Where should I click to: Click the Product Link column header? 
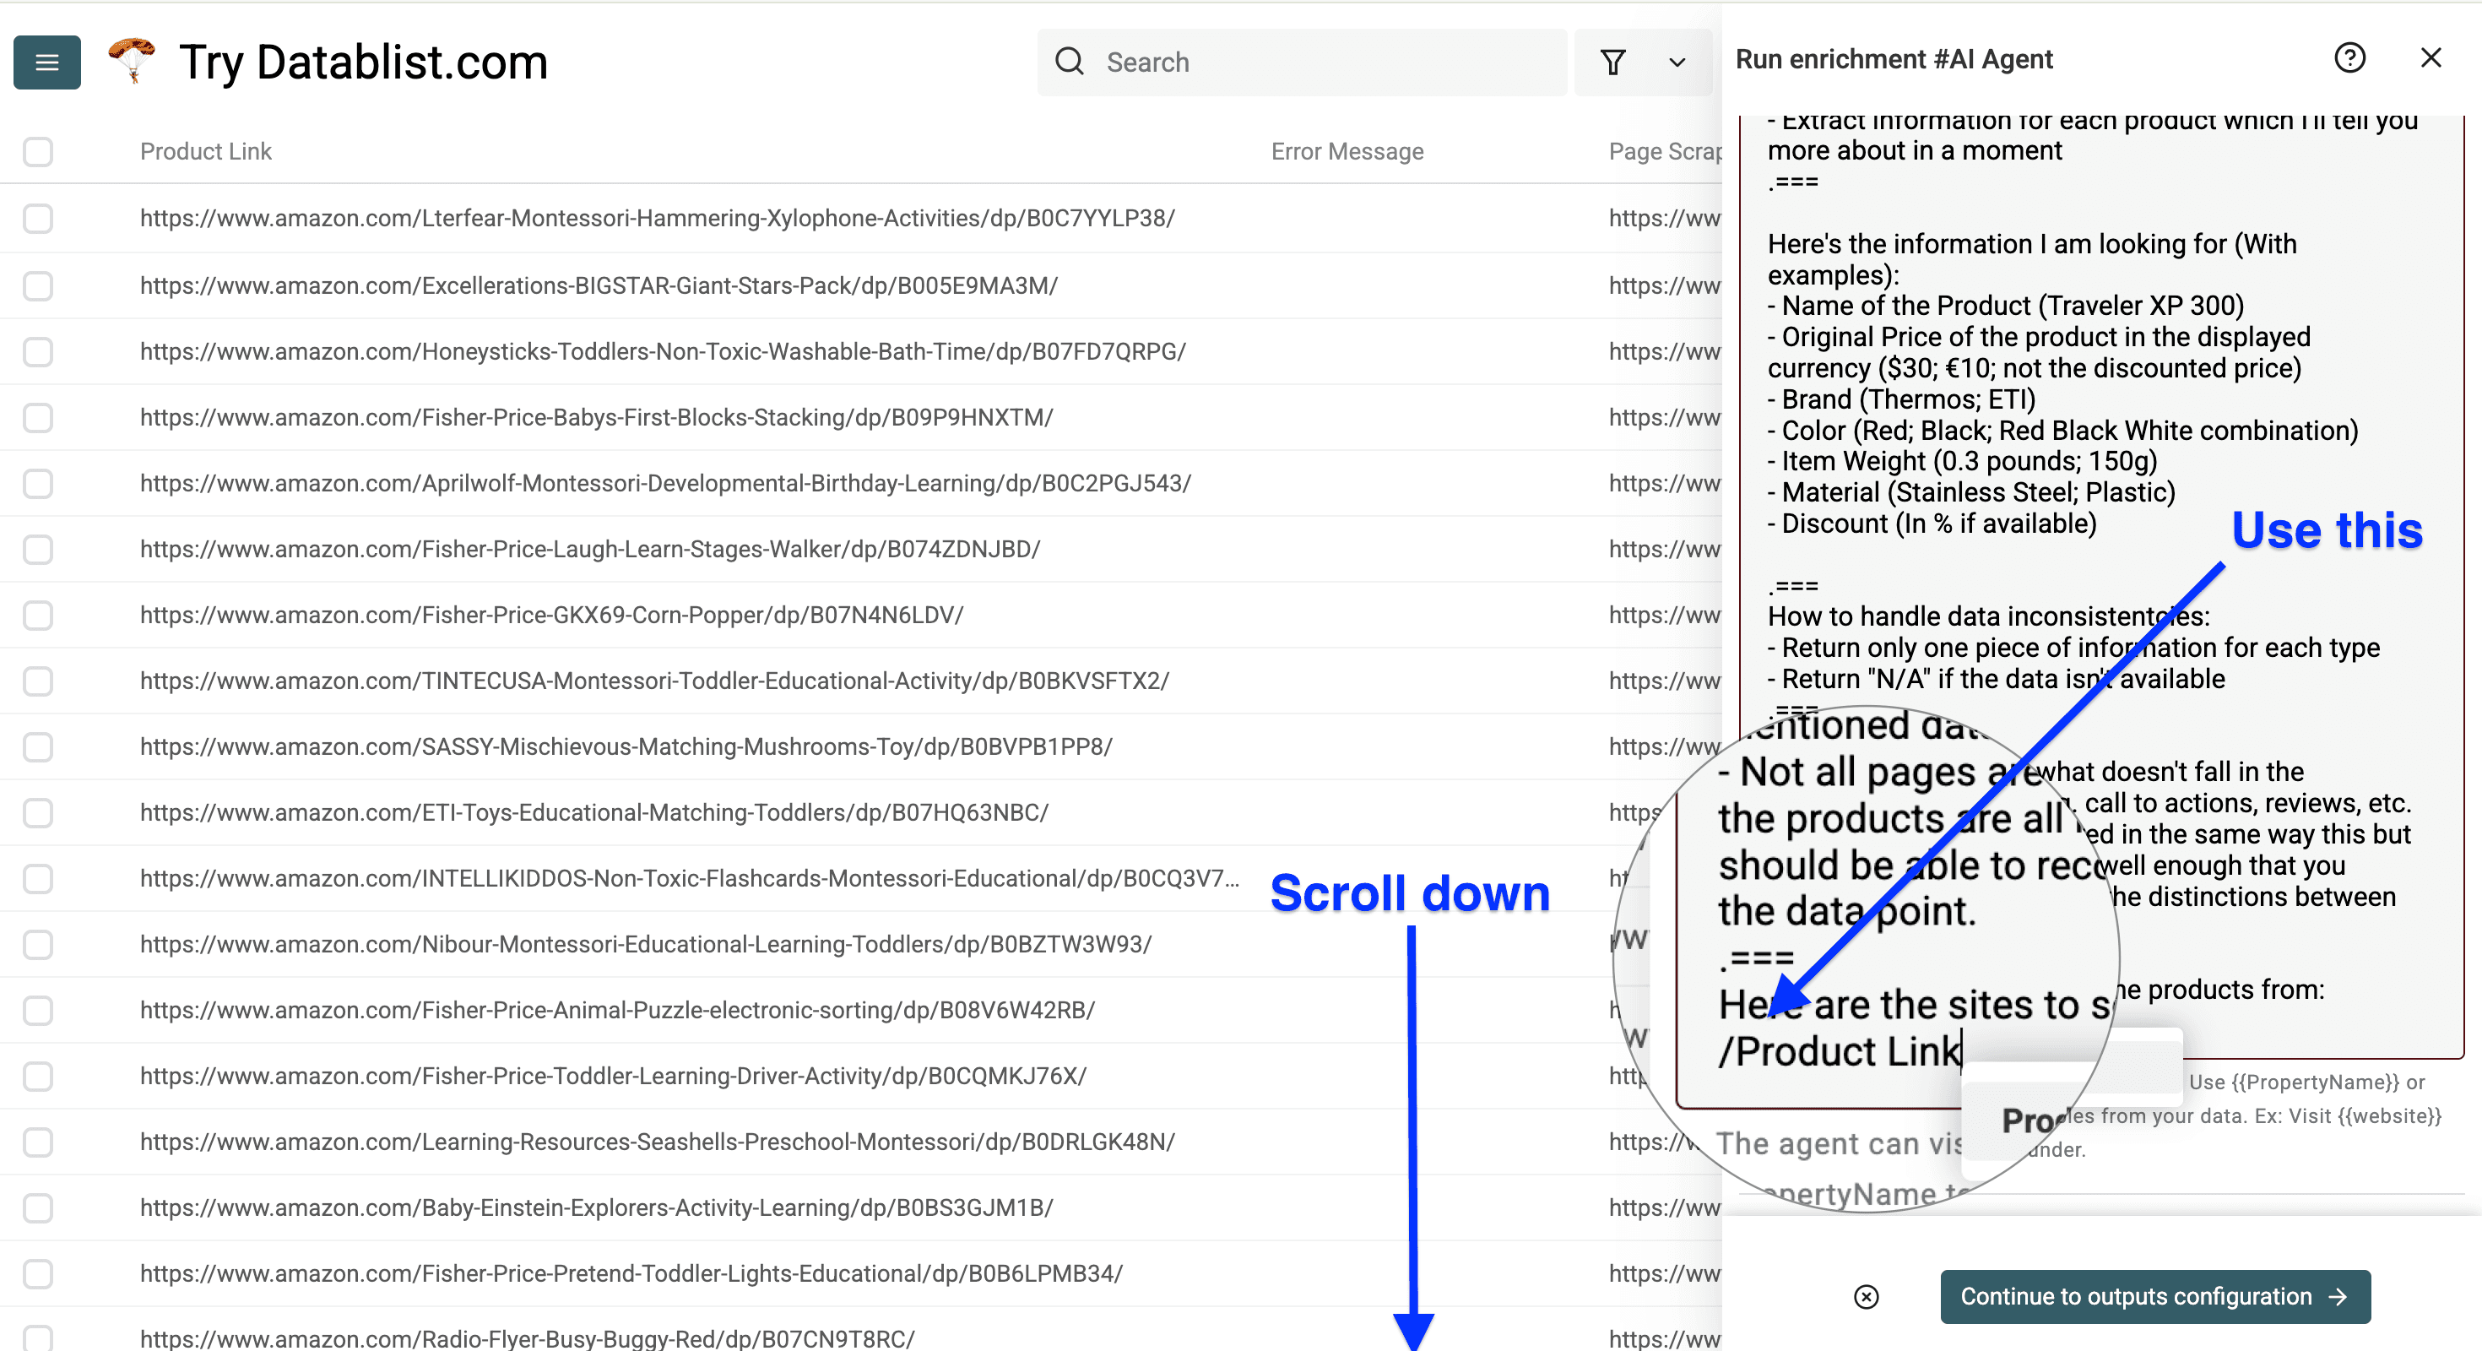(205, 151)
